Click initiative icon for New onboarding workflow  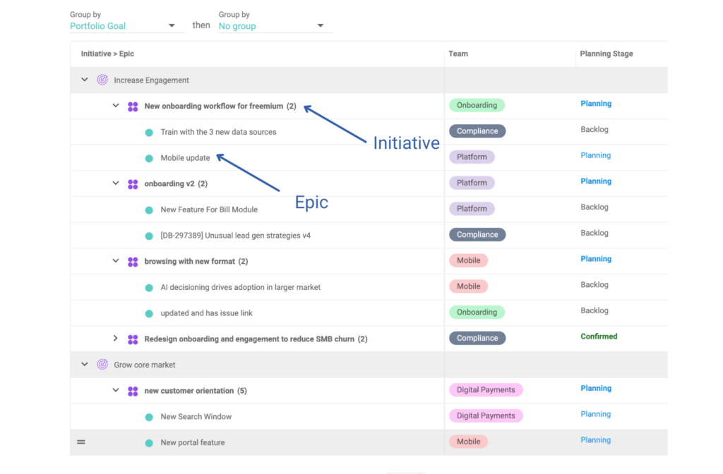point(133,107)
